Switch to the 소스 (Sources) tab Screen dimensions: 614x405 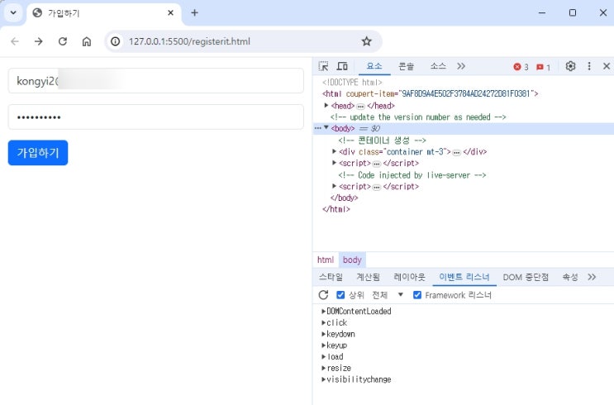click(438, 66)
